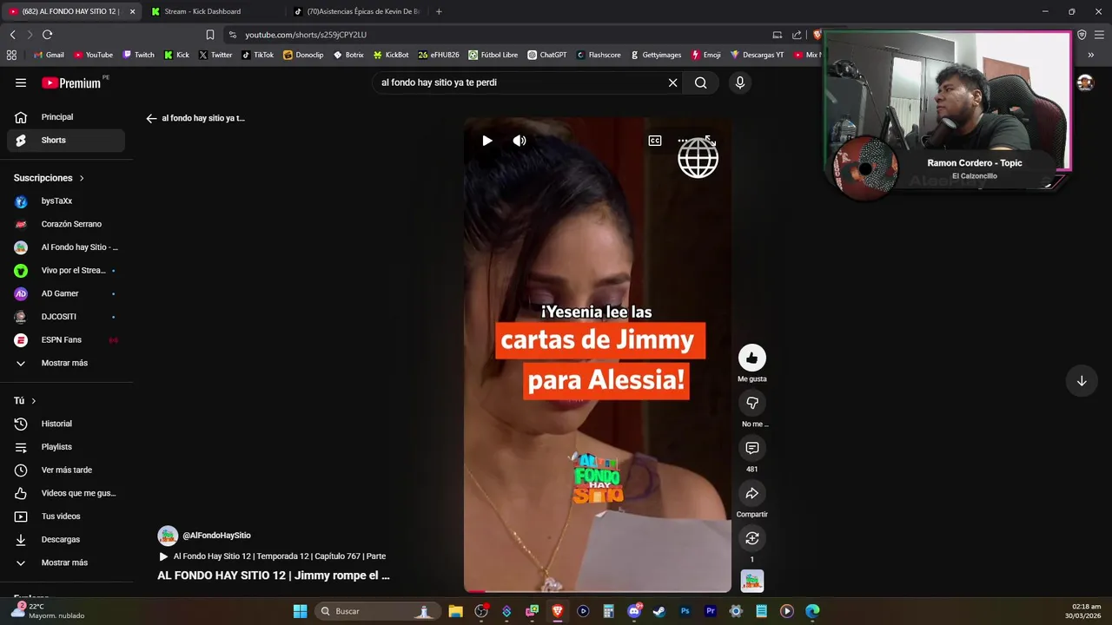1112x625 pixels.
Task: Click the browser address bar URL
Action: pyautogui.click(x=306, y=35)
